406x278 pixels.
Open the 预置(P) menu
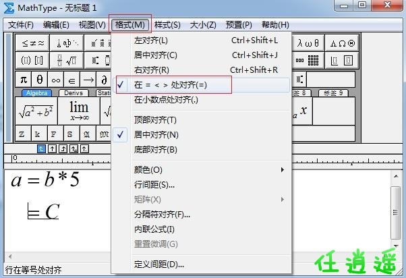pos(239,25)
